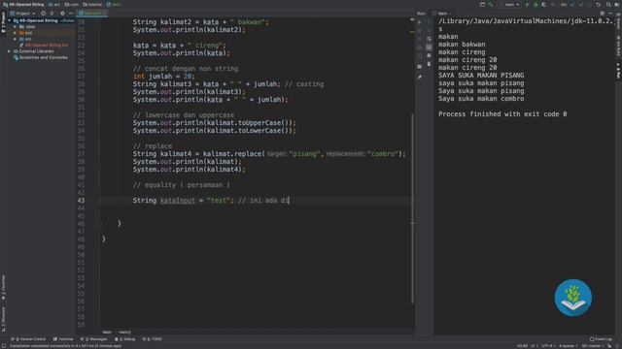The height and width of the screenshot is (349, 622).
Task: Run the Main configuration with green play
Action: point(527,5)
